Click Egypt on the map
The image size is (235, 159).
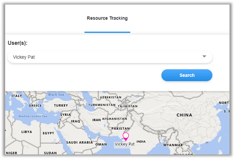tap(48, 133)
